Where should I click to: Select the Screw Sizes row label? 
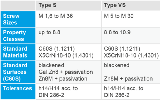click(18, 19)
